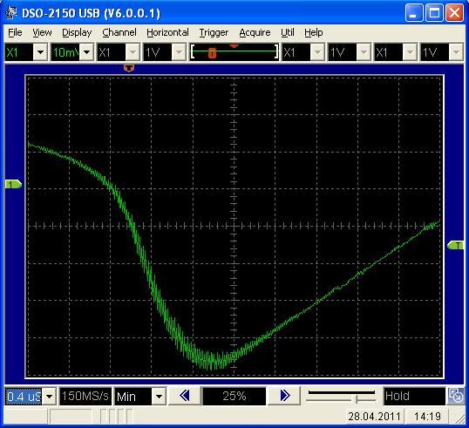This screenshot has height=428, width=469.
Task: Expand the CH1 probe X1 dropdown
Action: point(41,52)
